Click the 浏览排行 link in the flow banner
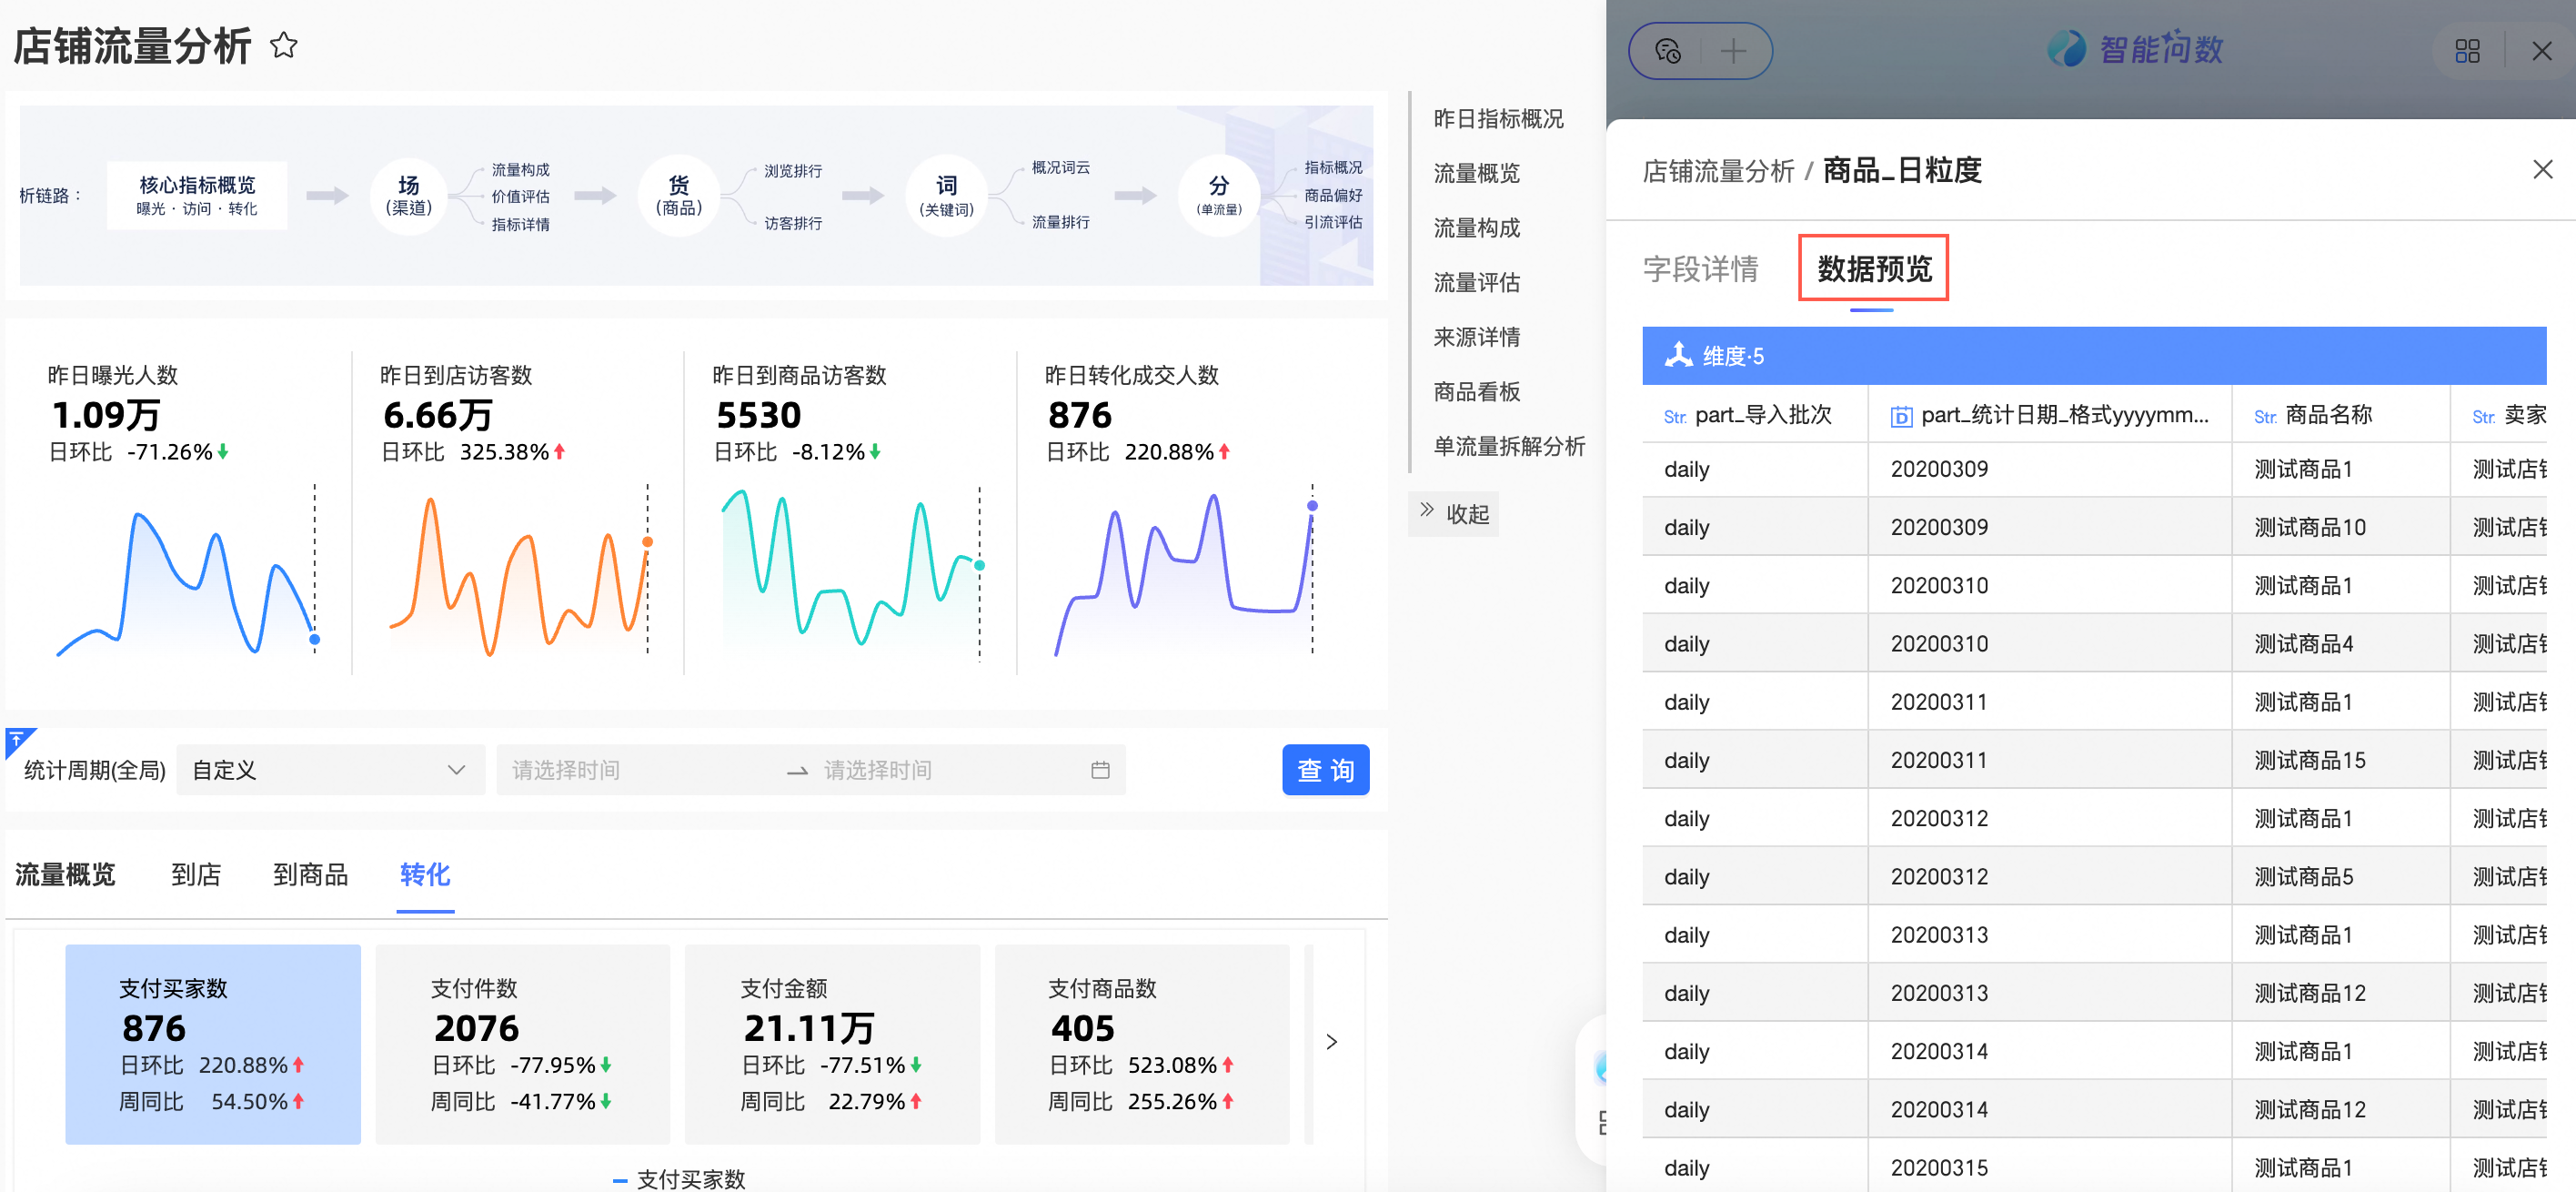This screenshot has height=1192, width=2576. tap(793, 171)
